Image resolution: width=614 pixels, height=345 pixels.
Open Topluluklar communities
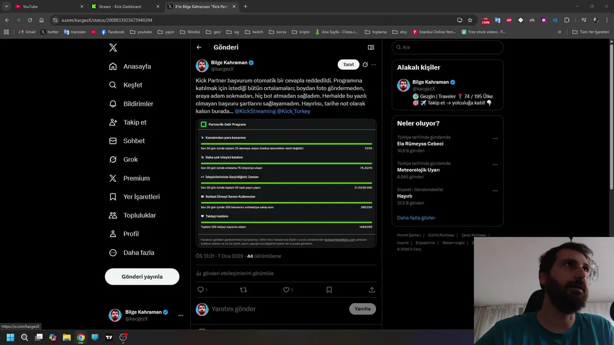[x=132, y=216]
